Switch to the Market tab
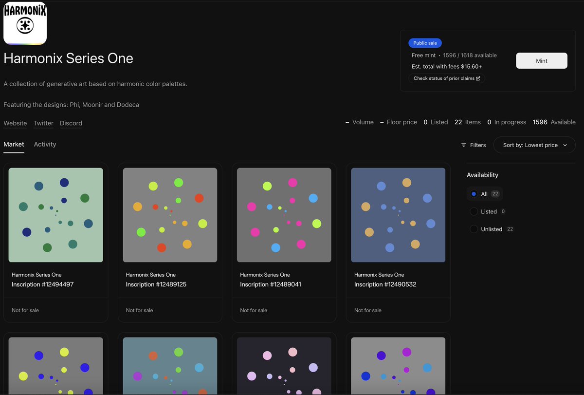This screenshot has height=395, width=584. pos(14,144)
